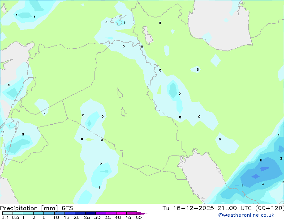
Task: Click the "35" legend scale label
Action: coord(108,217)
